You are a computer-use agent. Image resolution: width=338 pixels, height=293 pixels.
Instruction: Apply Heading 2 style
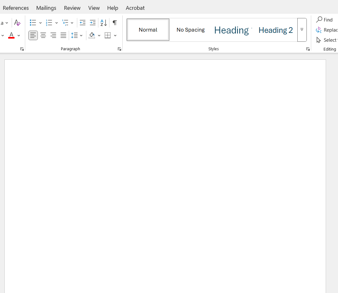(276, 30)
